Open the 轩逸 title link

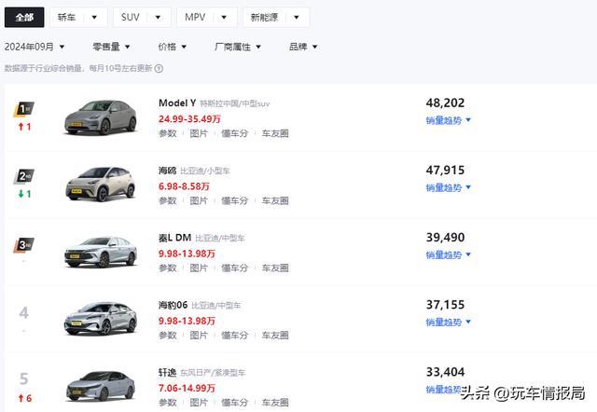168,373
